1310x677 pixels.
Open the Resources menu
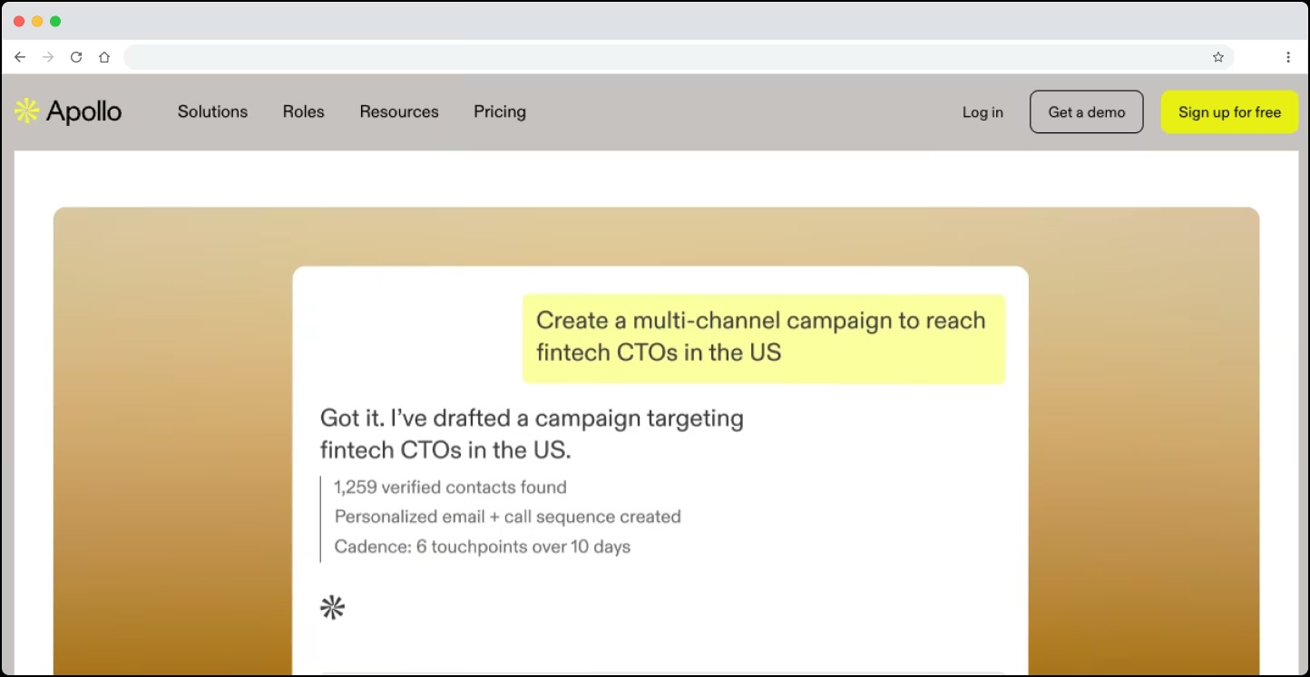[399, 111]
